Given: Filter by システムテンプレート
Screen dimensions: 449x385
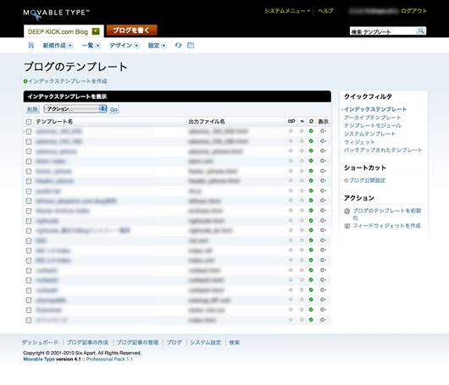Looking at the screenshot, I should 369,134.
